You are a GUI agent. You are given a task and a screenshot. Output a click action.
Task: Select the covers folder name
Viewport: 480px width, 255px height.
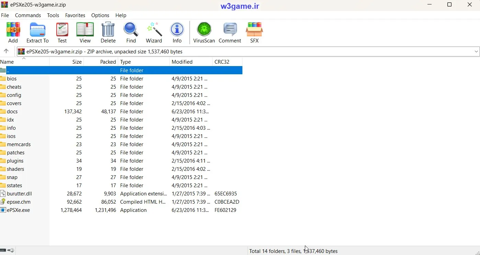[x=14, y=103]
